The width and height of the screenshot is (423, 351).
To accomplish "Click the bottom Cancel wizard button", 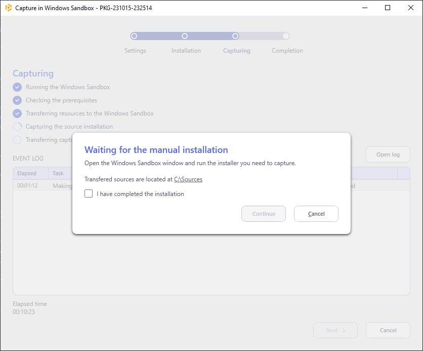I will [x=388, y=330].
